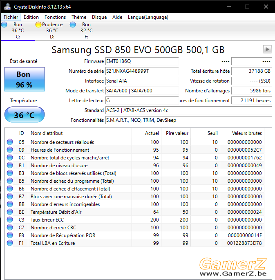This screenshot has width=275, height=280.
Task: Select row Nombre total de cycles marche/arrêt
Action: point(134,157)
